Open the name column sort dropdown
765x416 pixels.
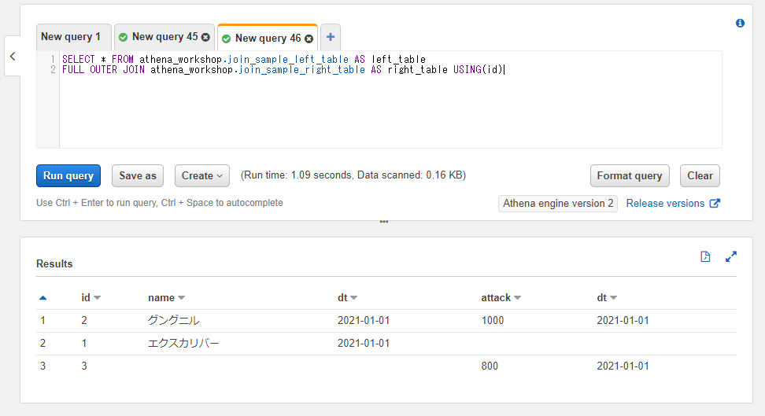182,298
